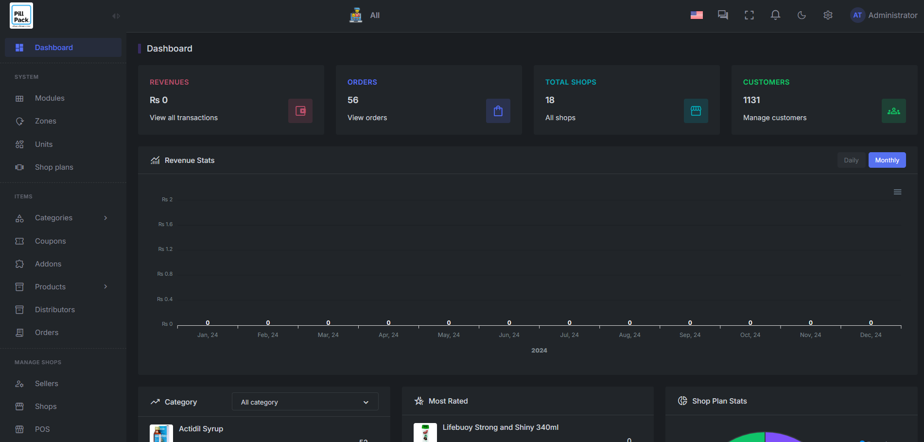Toggle the dark mode moon icon
This screenshot has height=442, width=924.
click(802, 15)
